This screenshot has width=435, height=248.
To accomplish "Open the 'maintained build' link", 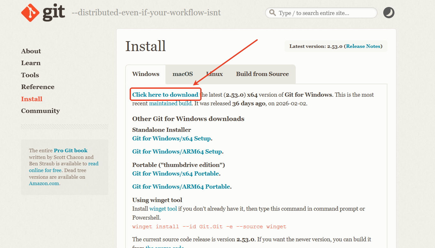I will [x=170, y=103].
